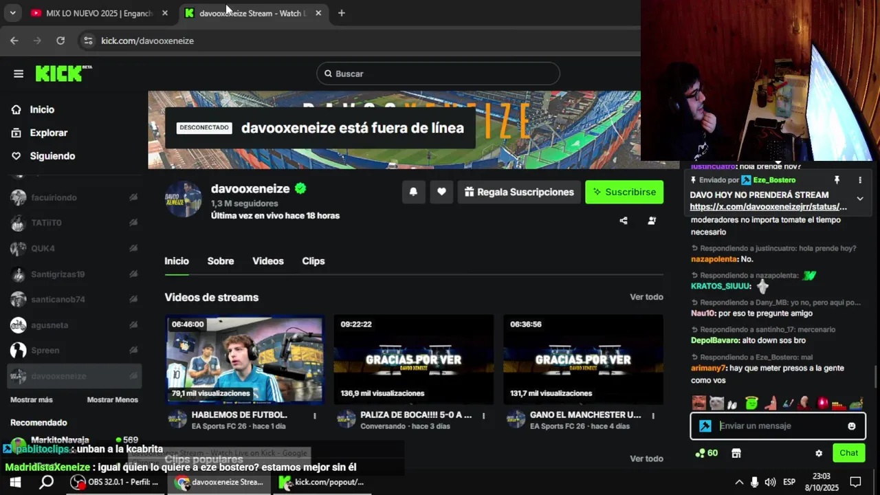880x495 pixels.
Task: Click the green Chat send button
Action: pyautogui.click(x=848, y=453)
